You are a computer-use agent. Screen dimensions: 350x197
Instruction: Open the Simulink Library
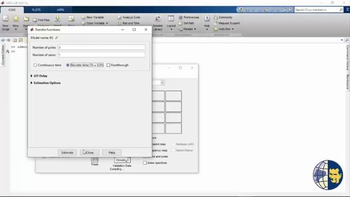coord(157,23)
